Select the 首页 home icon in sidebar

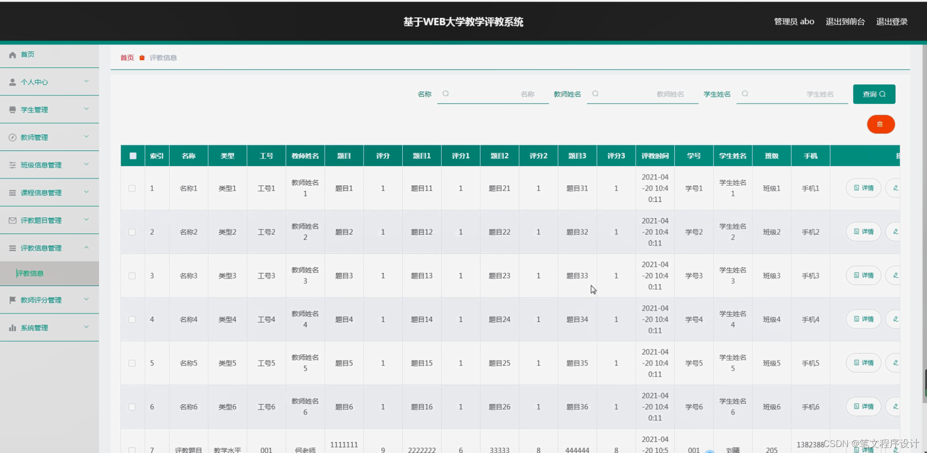[13, 54]
